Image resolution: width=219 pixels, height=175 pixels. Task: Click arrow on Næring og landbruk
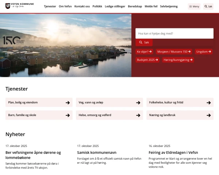click(208, 115)
